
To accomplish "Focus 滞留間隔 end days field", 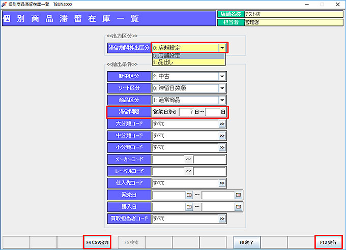I will (213, 112).
